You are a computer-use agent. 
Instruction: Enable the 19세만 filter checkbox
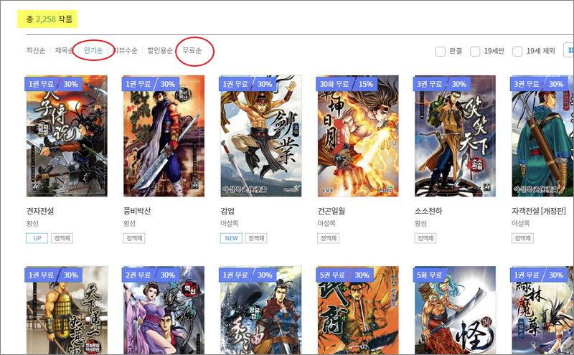tap(475, 51)
